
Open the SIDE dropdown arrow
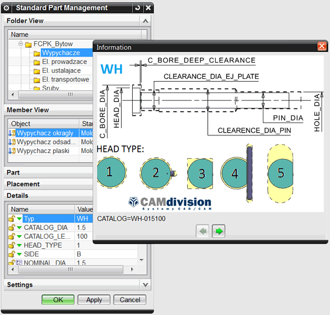[x=20, y=254]
